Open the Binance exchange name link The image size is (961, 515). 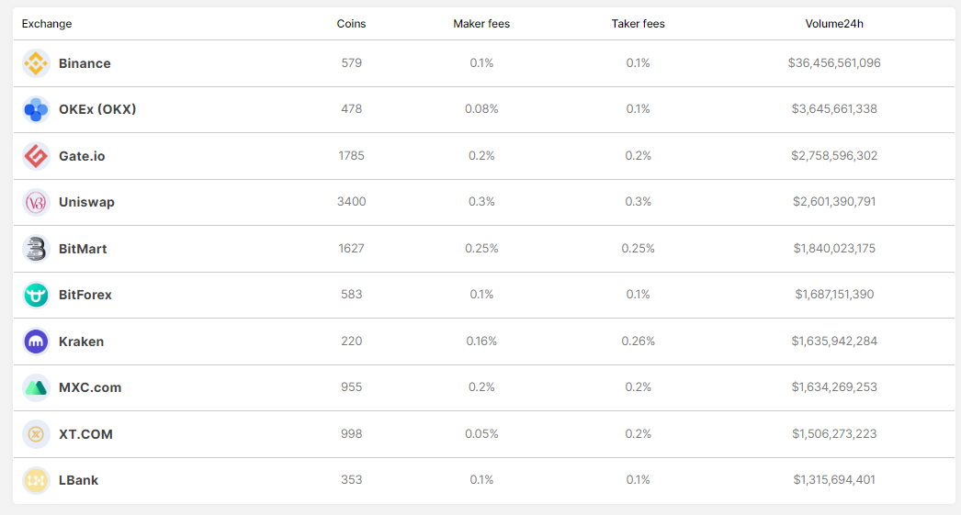click(85, 63)
